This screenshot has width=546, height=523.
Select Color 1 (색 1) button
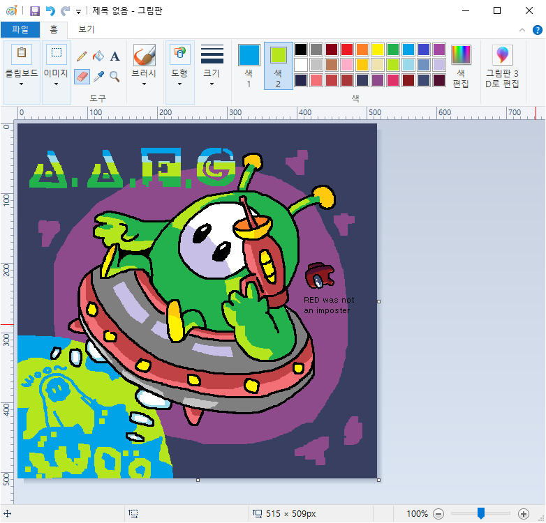point(249,66)
